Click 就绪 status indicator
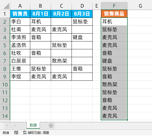 [6, 133]
